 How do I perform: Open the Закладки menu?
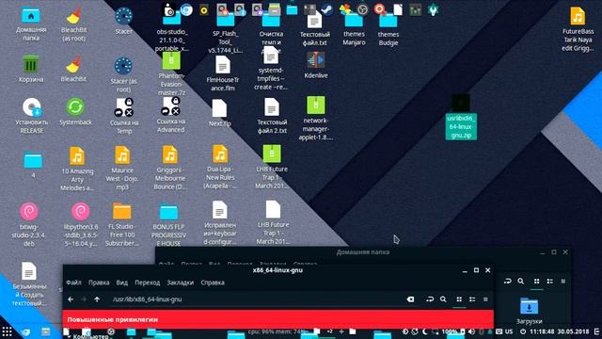180,282
